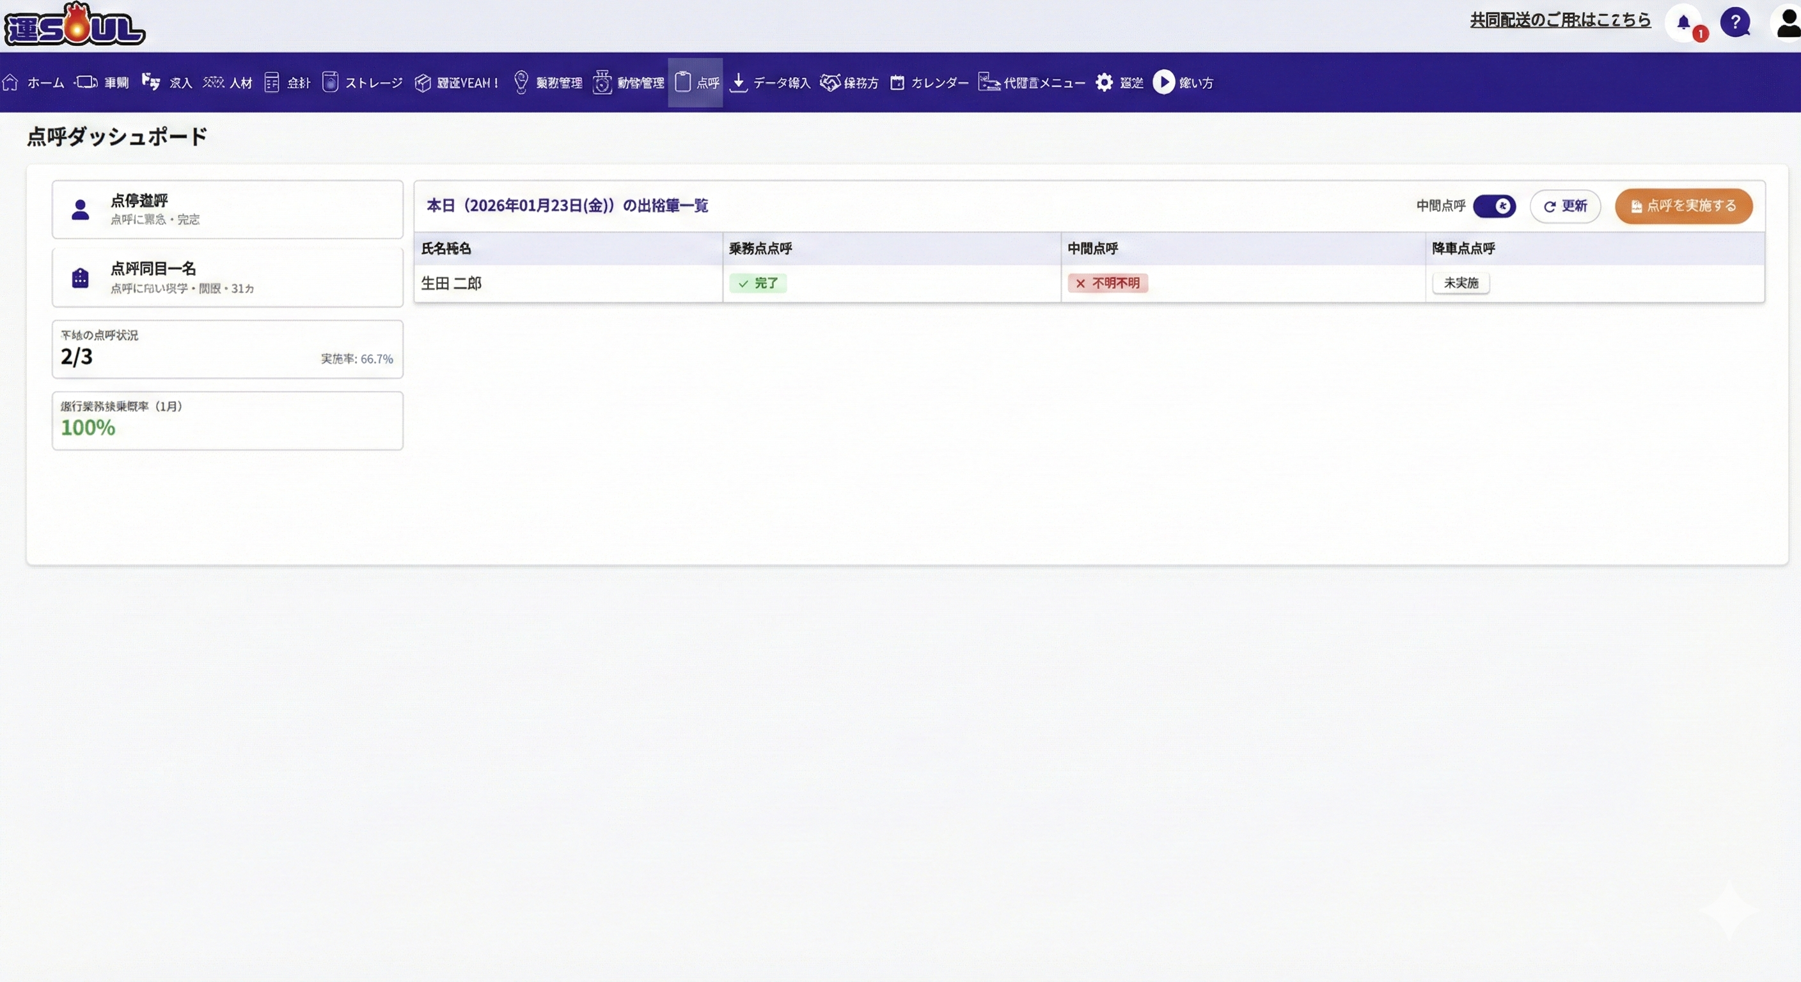Select the second building-icon sidebar card
1801x982 pixels.
tap(227, 277)
